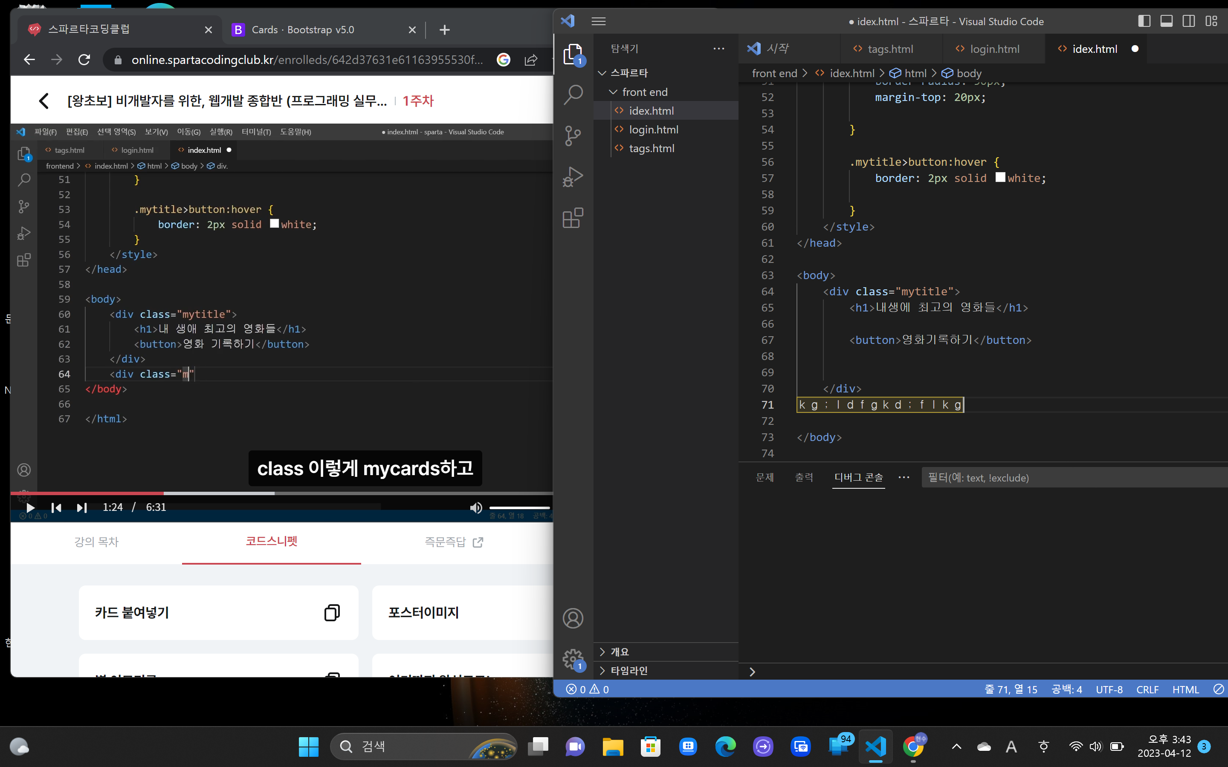Click unsaved dot on idex.html tab

click(x=1135, y=49)
